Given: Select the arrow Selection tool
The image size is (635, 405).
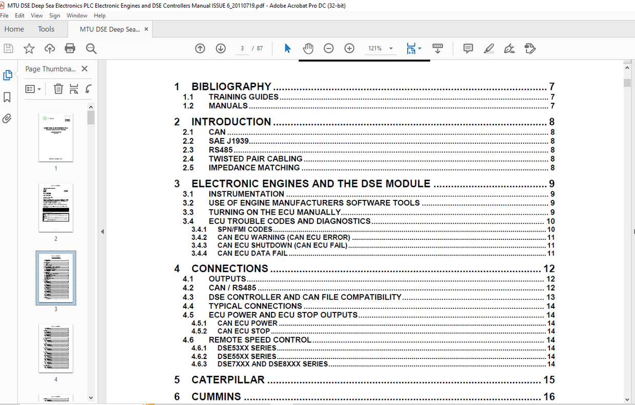Looking at the screenshot, I should pos(287,48).
